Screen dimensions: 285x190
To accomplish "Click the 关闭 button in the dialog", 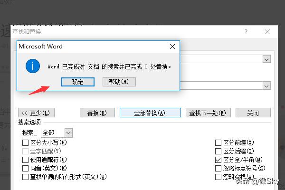I will [x=253, y=113].
